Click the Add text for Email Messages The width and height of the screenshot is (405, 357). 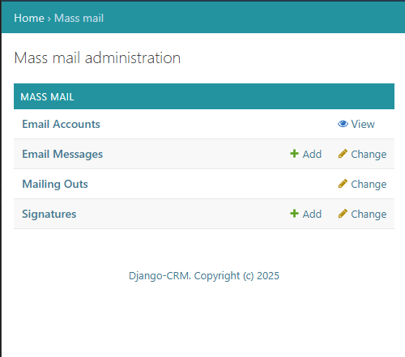point(312,155)
